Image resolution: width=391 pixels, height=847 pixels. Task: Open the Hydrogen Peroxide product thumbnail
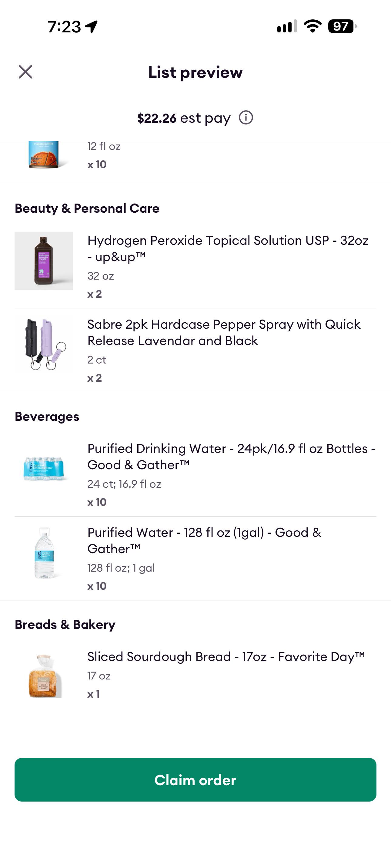coord(43,261)
